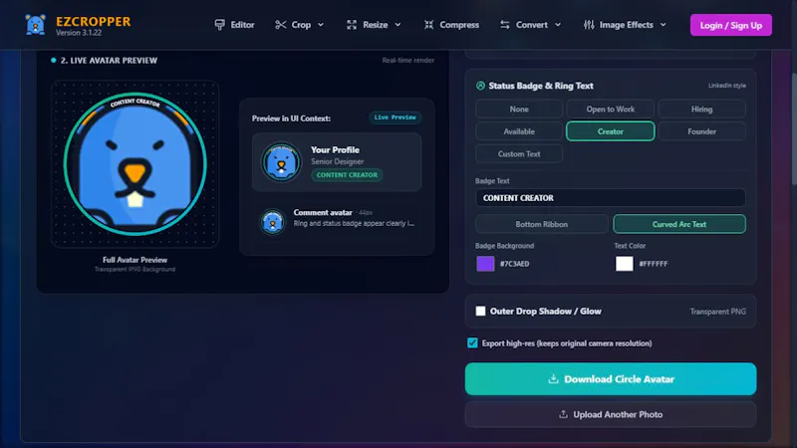Image resolution: width=797 pixels, height=448 pixels.
Task: Click the Crop scissors icon
Action: click(280, 25)
